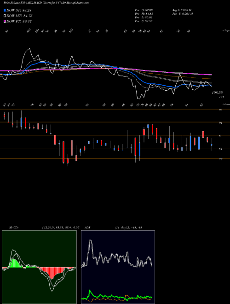Open the ADX indicator chart panel

(118, 267)
